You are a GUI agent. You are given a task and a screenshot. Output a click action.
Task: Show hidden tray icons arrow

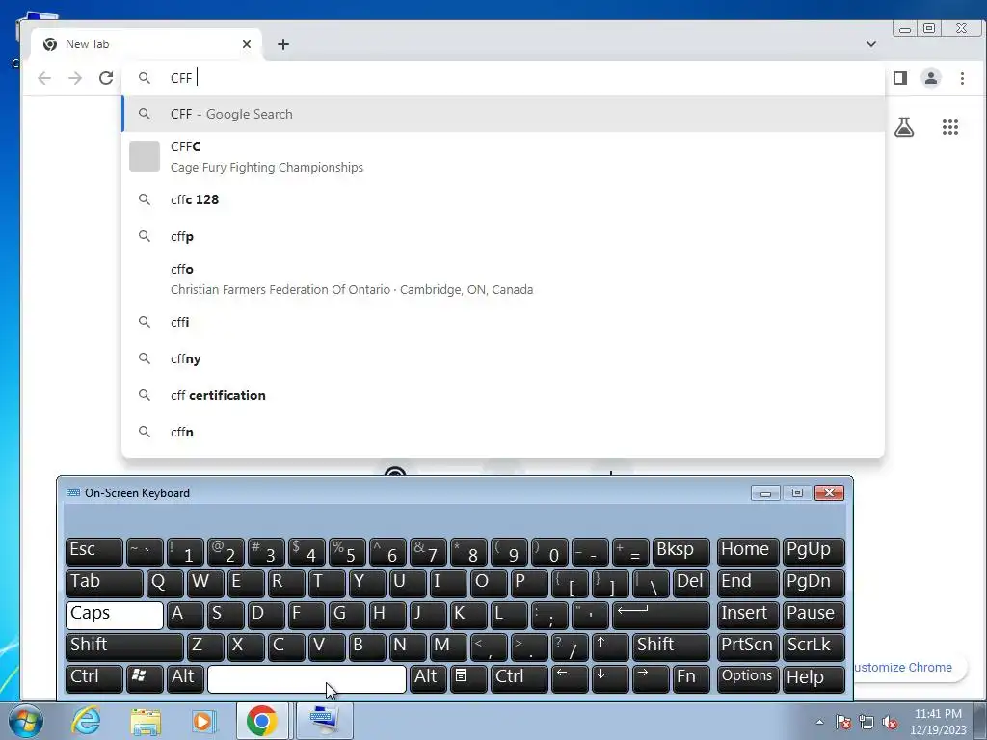coord(819,722)
